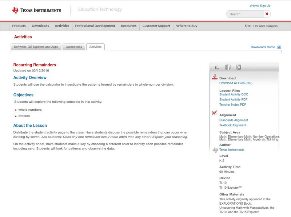The image size is (291, 217).
Task: Open Customer Support menu
Action: coord(156,26)
